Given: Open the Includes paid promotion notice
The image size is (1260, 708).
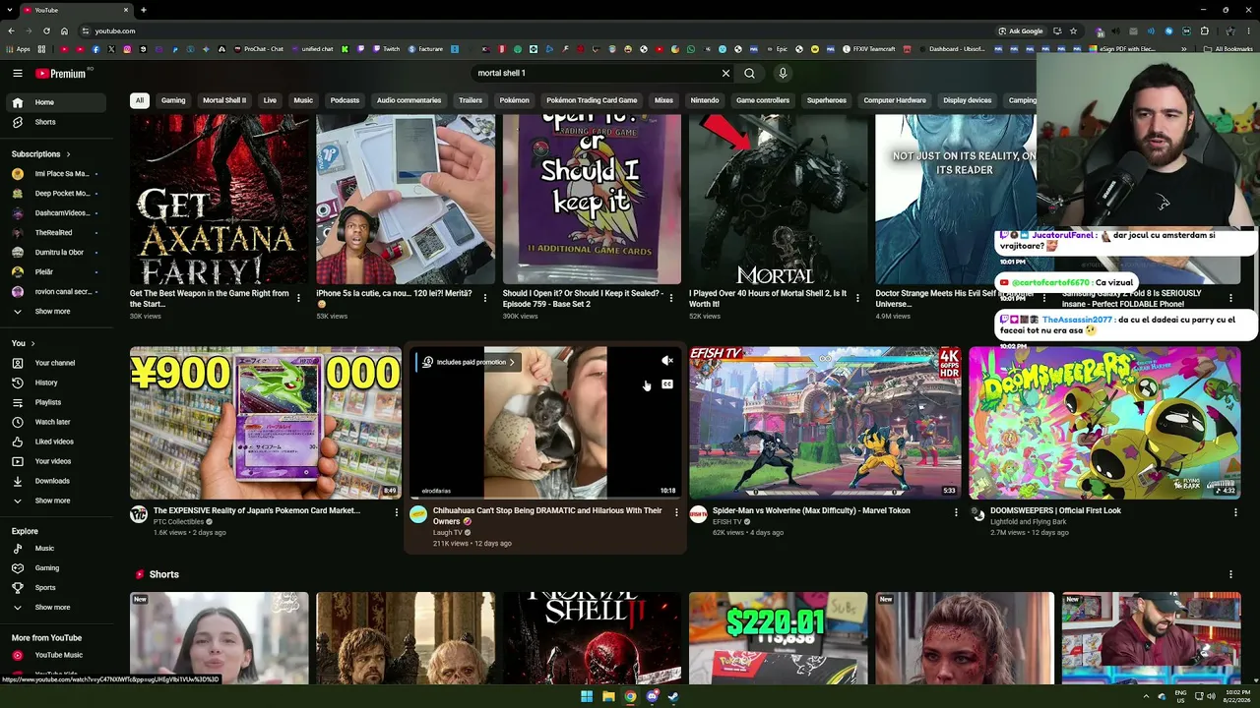Looking at the screenshot, I should tap(469, 362).
